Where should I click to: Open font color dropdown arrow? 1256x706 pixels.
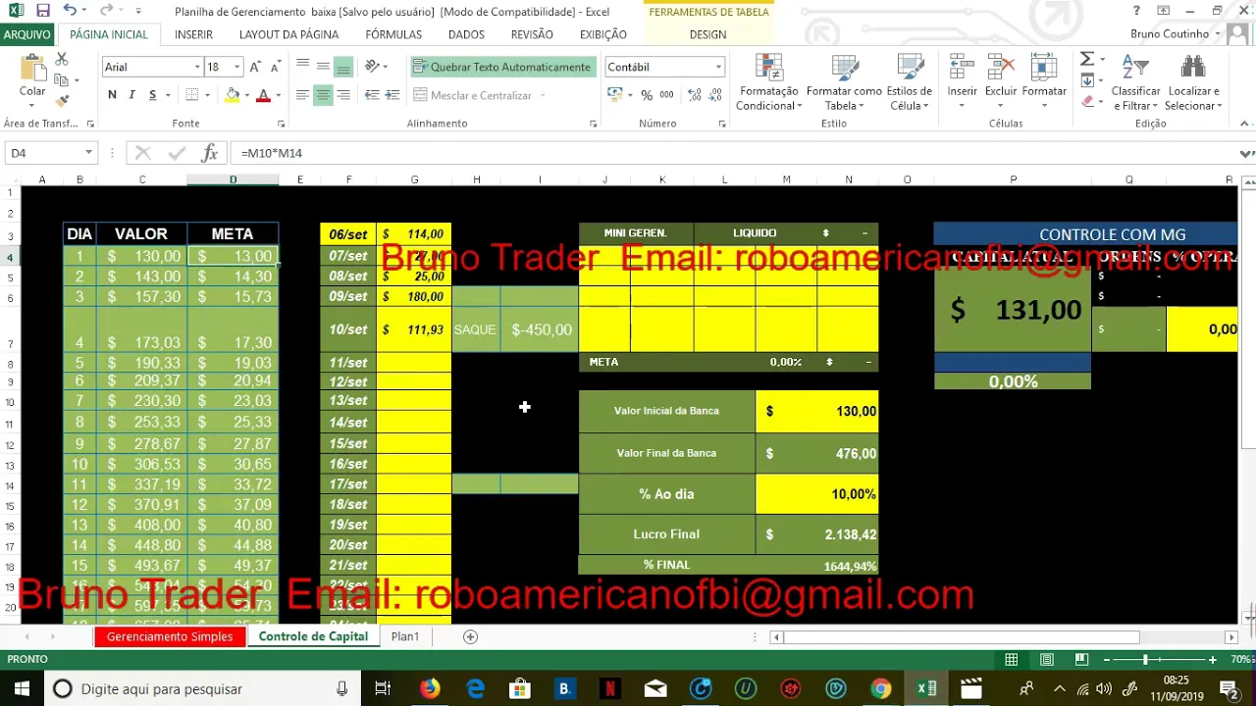point(278,95)
